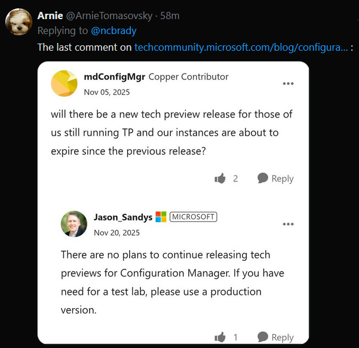Open Jason_Sandys username profile
The height and width of the screenshot is (348, 359).
122,217
